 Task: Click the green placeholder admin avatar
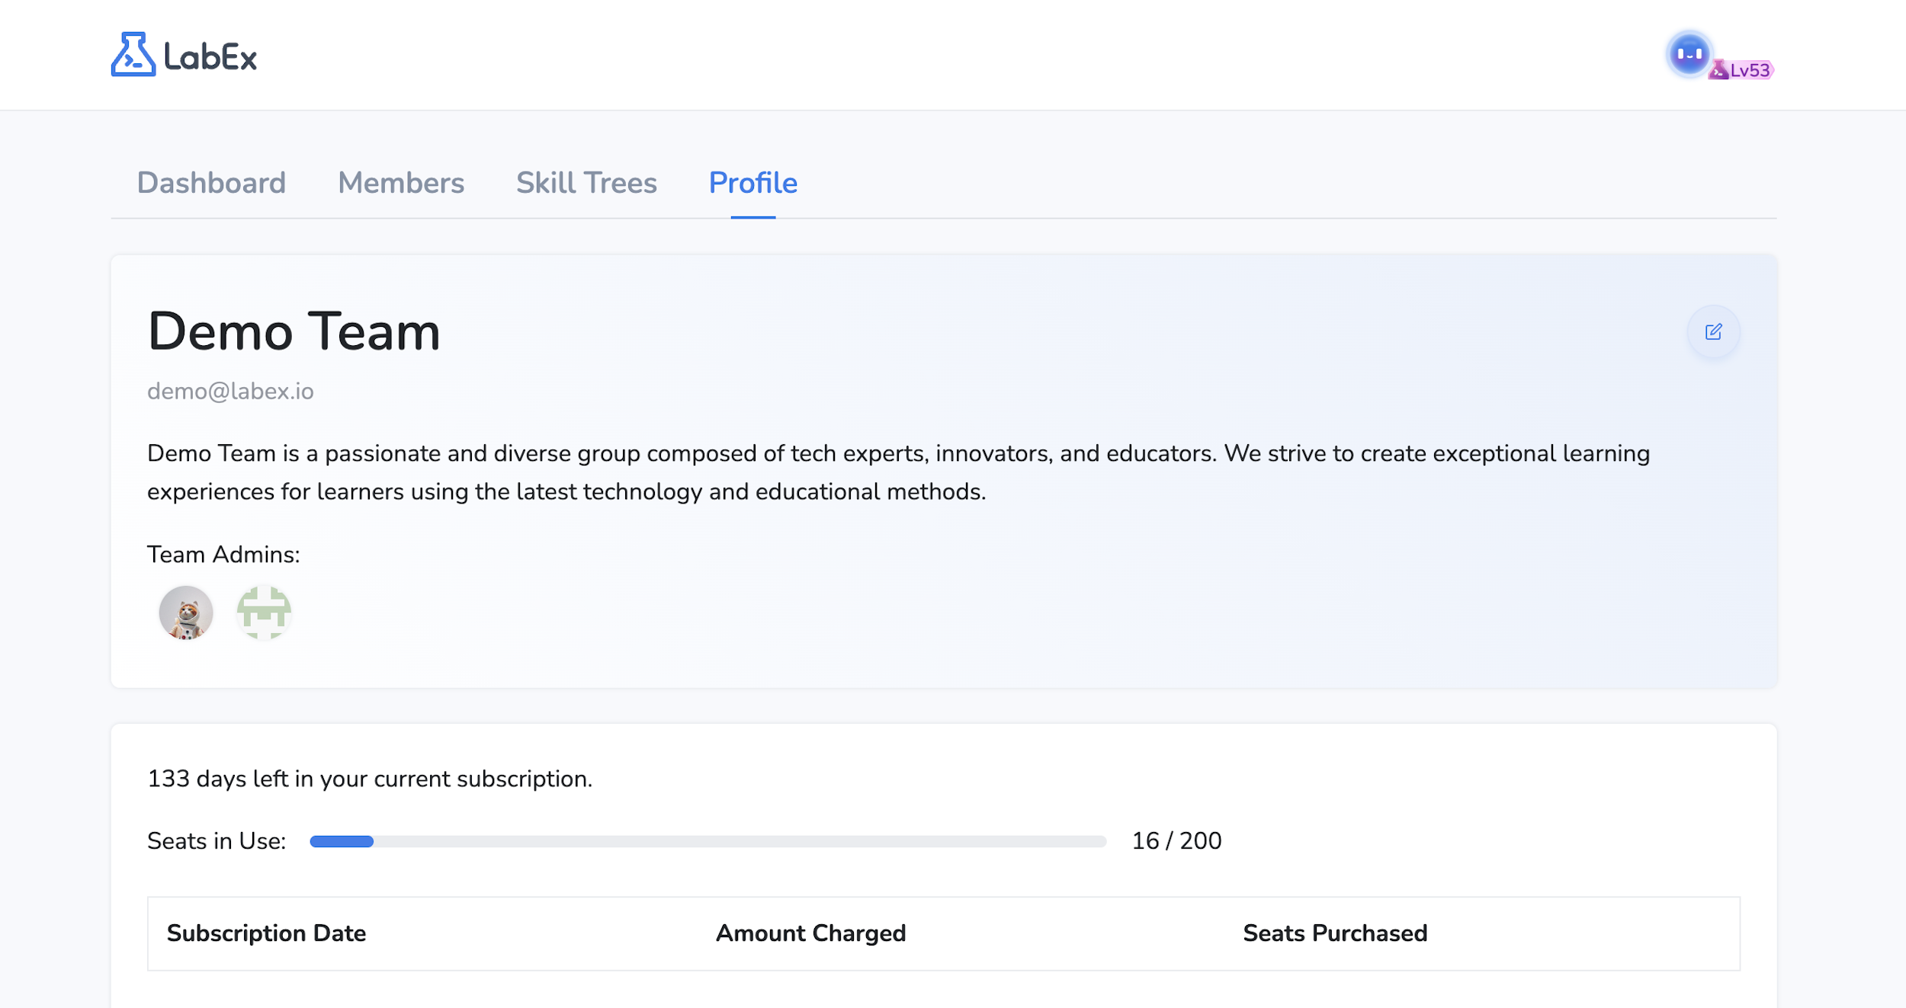(263, 613)
